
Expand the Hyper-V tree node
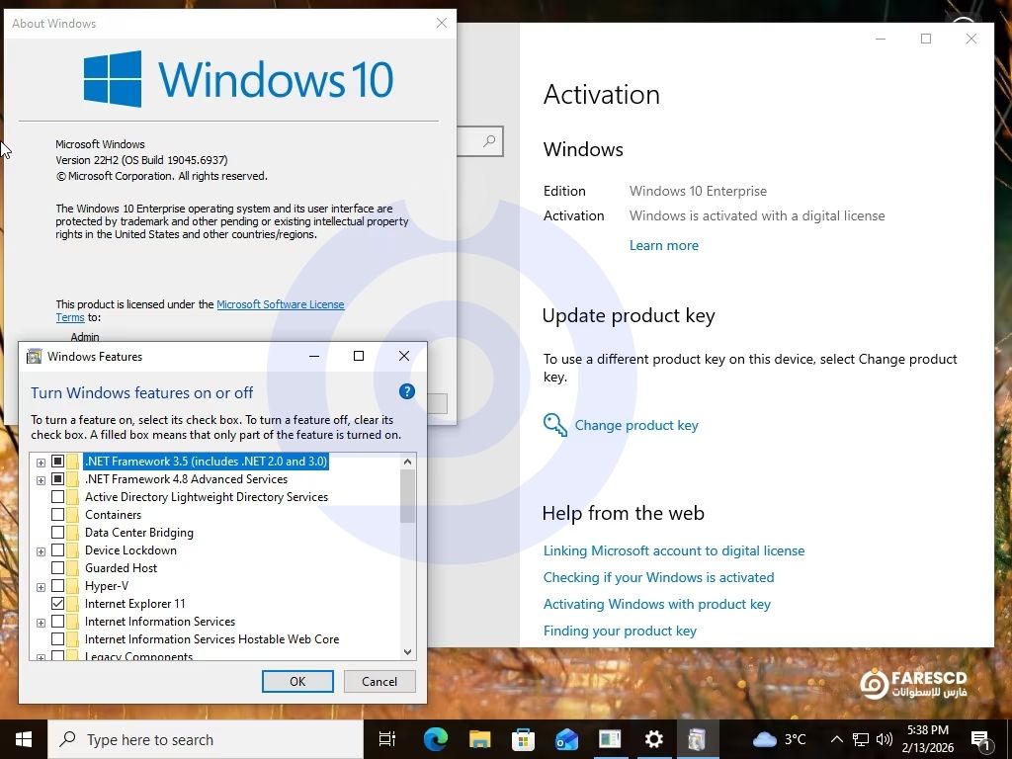(41, 586)
